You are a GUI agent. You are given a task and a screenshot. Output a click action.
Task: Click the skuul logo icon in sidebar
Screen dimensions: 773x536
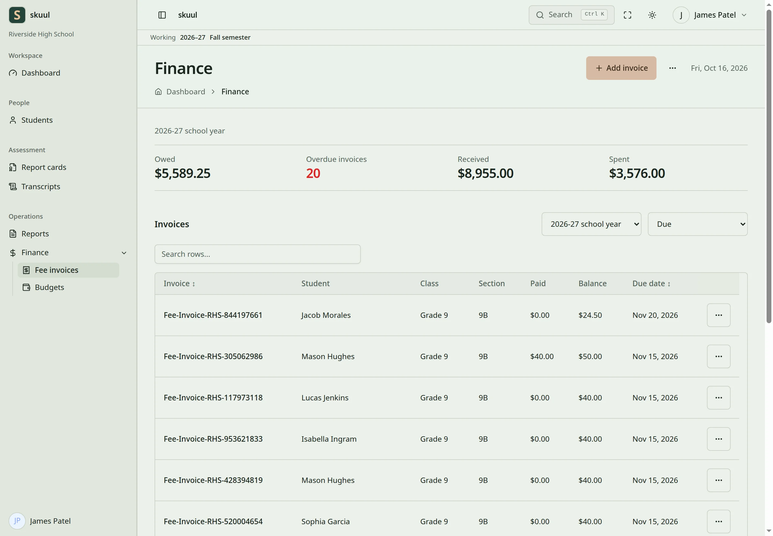tap(17, 15)
